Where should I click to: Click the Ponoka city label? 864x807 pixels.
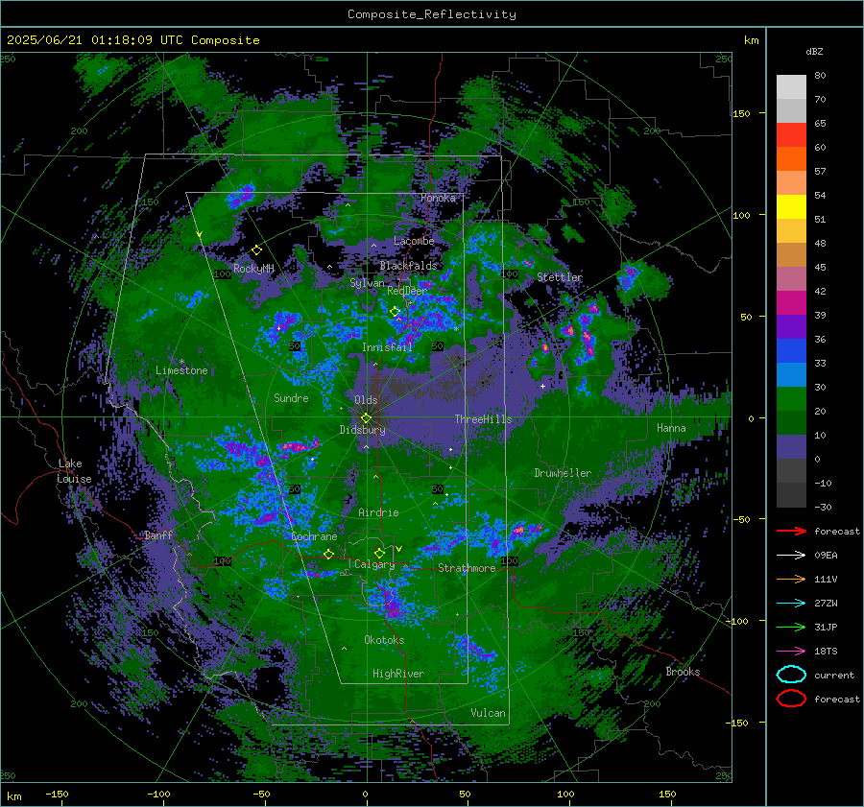pyautogui.click(x=438, y=198)
